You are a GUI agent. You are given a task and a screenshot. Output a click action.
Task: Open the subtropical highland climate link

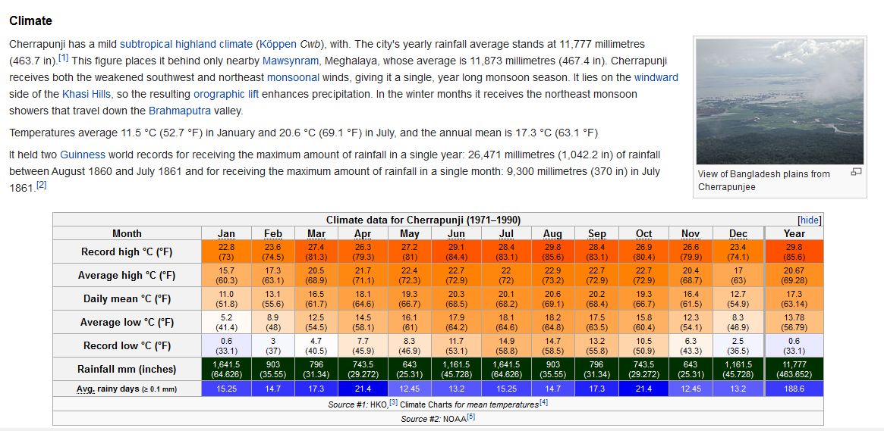[187, 44]
